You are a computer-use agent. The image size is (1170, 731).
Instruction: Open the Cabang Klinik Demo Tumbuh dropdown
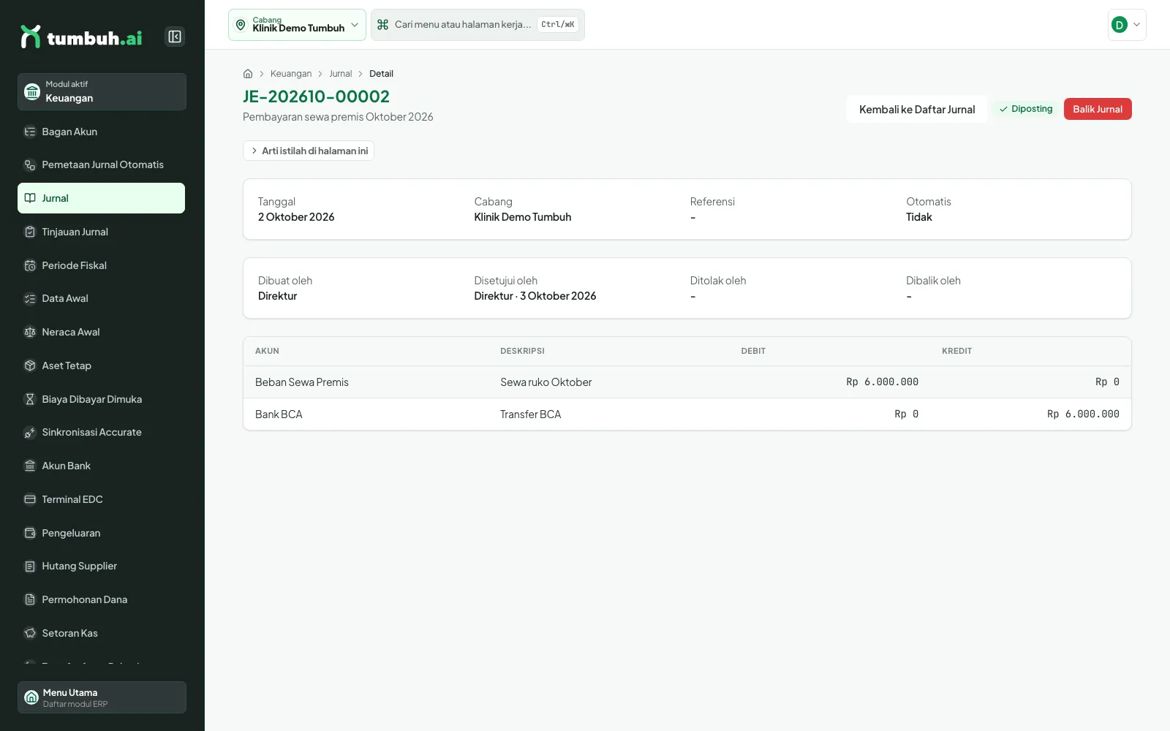tap(297, 25)
